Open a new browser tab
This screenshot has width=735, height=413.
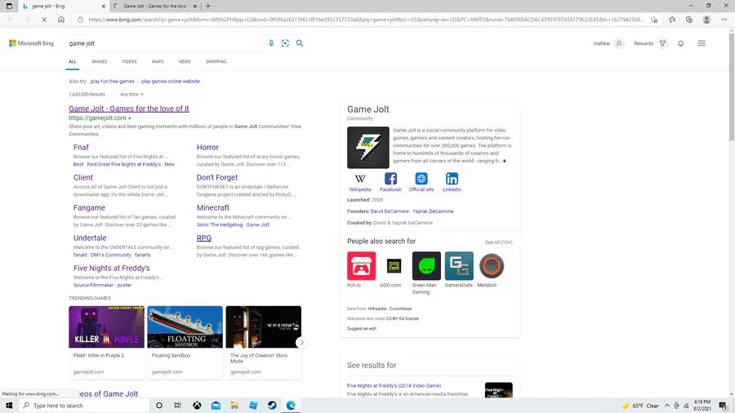[208, 6]
